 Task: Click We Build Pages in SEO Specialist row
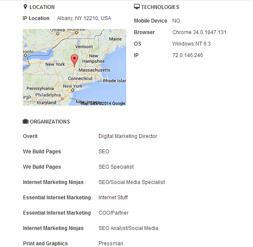click(42, 167)
